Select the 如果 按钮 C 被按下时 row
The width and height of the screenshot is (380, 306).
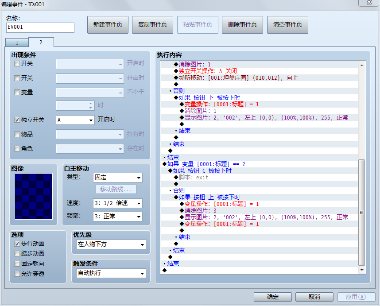pos(259,171)
